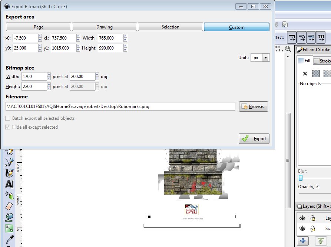The width and height of the screenshot is (331, 247).
Task: Switch to the Fill tab
Action: tap(305, 61)
